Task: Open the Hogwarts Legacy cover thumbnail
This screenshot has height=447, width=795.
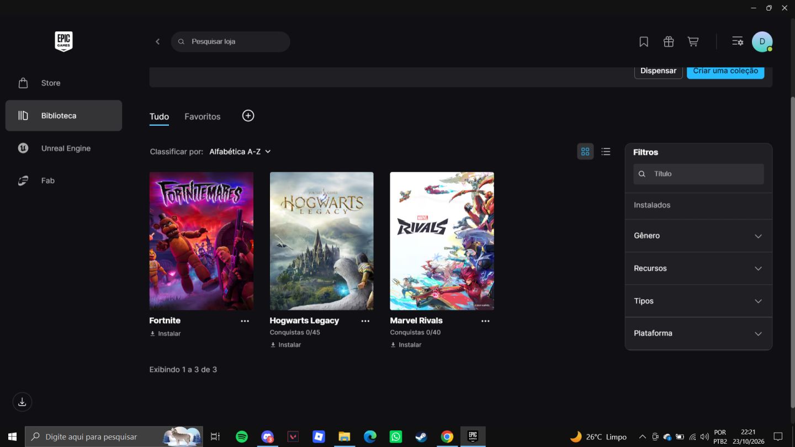Action: (322, 241)
